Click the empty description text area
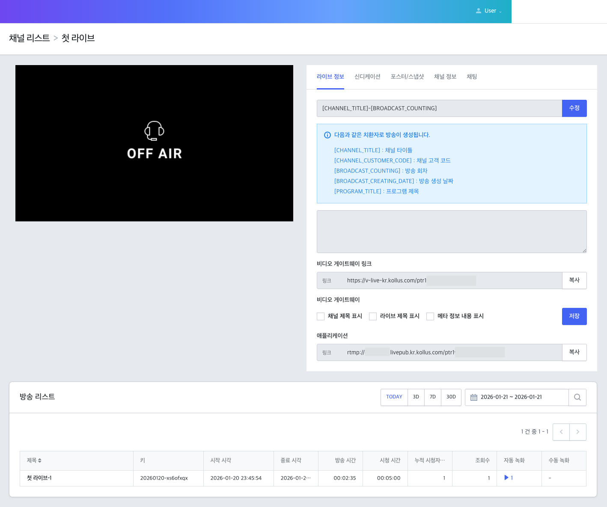Viewport: 607px width, 507px height. (451, 232)
